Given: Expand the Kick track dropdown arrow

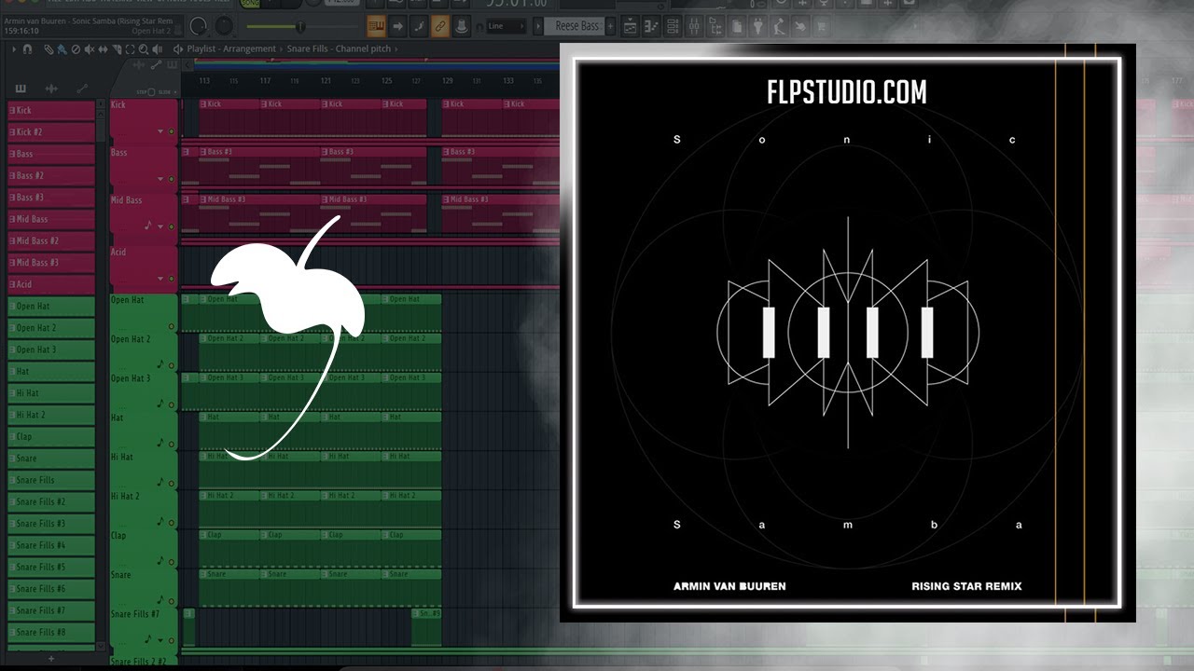Looking at the screenshot, I should 160,131.
